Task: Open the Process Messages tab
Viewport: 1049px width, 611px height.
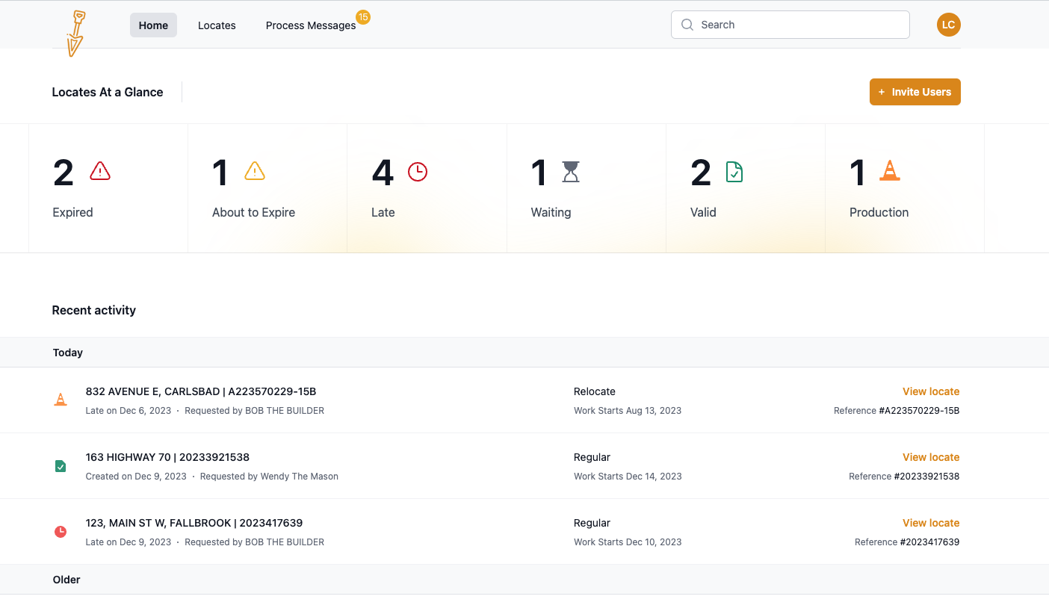Action: [x=310, y=25]
